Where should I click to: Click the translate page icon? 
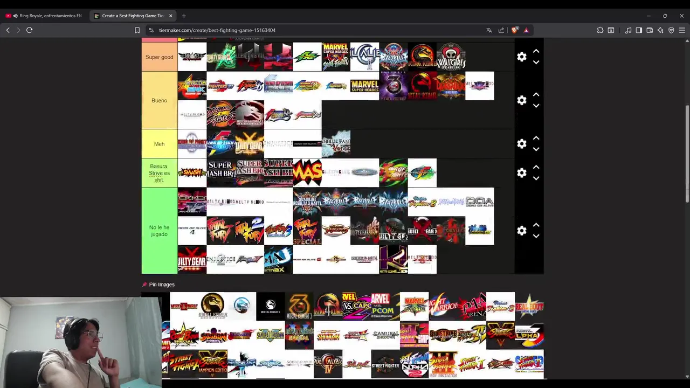(489, 30)
